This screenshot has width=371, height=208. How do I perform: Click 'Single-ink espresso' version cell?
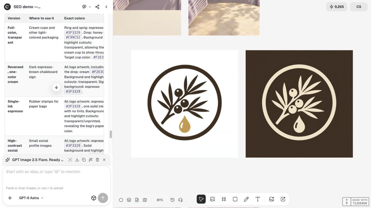pyautogui.click(x=15, y=106)
